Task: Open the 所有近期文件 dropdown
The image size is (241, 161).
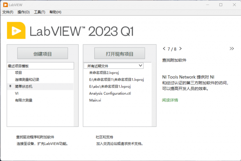Action: pyautogui.click(x=113, y=66)
